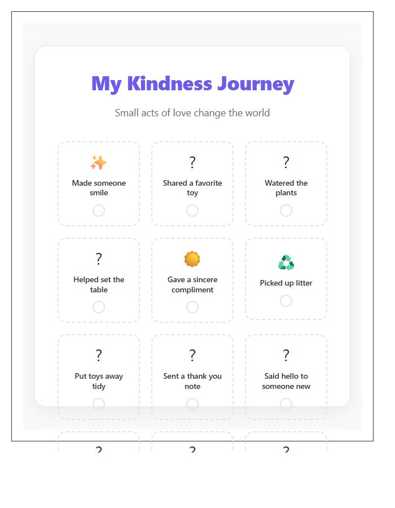Click the question mark icon on Shared a favorite toy
395x508 pixels.
click(192, 162)
